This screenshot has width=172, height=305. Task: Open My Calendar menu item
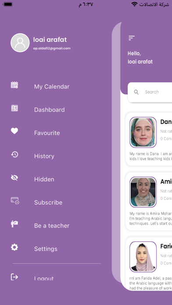tap(52, 87)
